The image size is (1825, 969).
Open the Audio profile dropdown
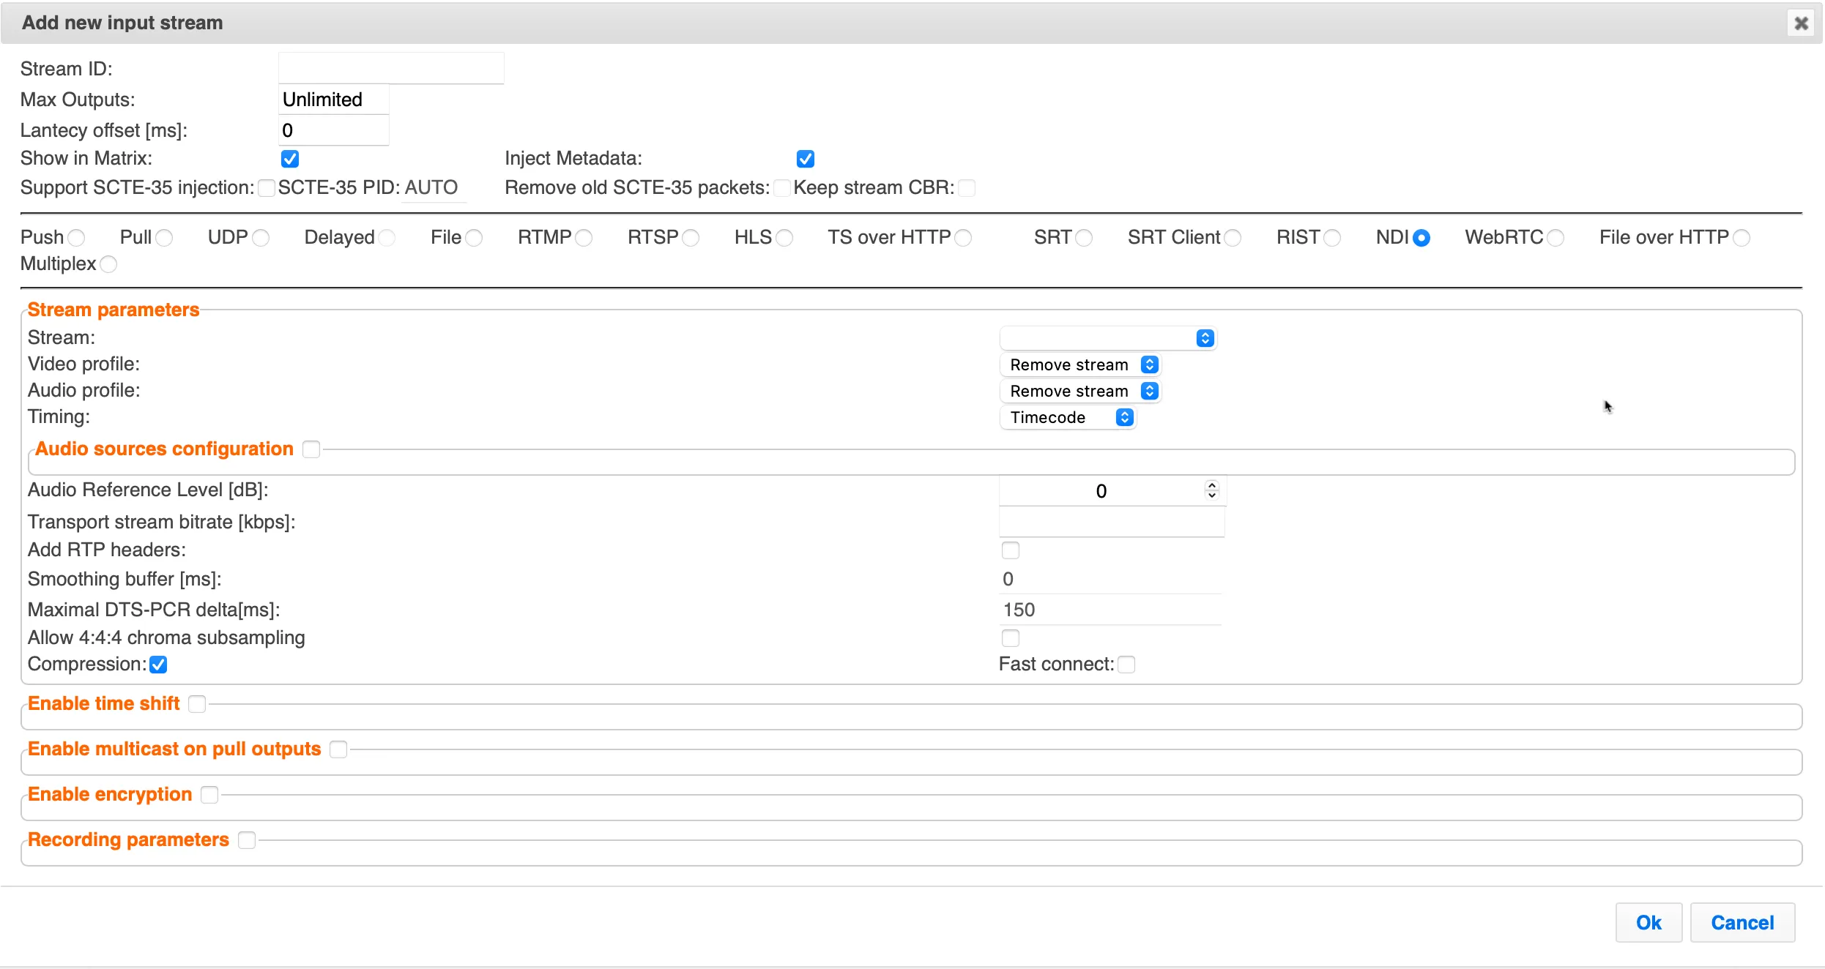[x=1081, y=391]
